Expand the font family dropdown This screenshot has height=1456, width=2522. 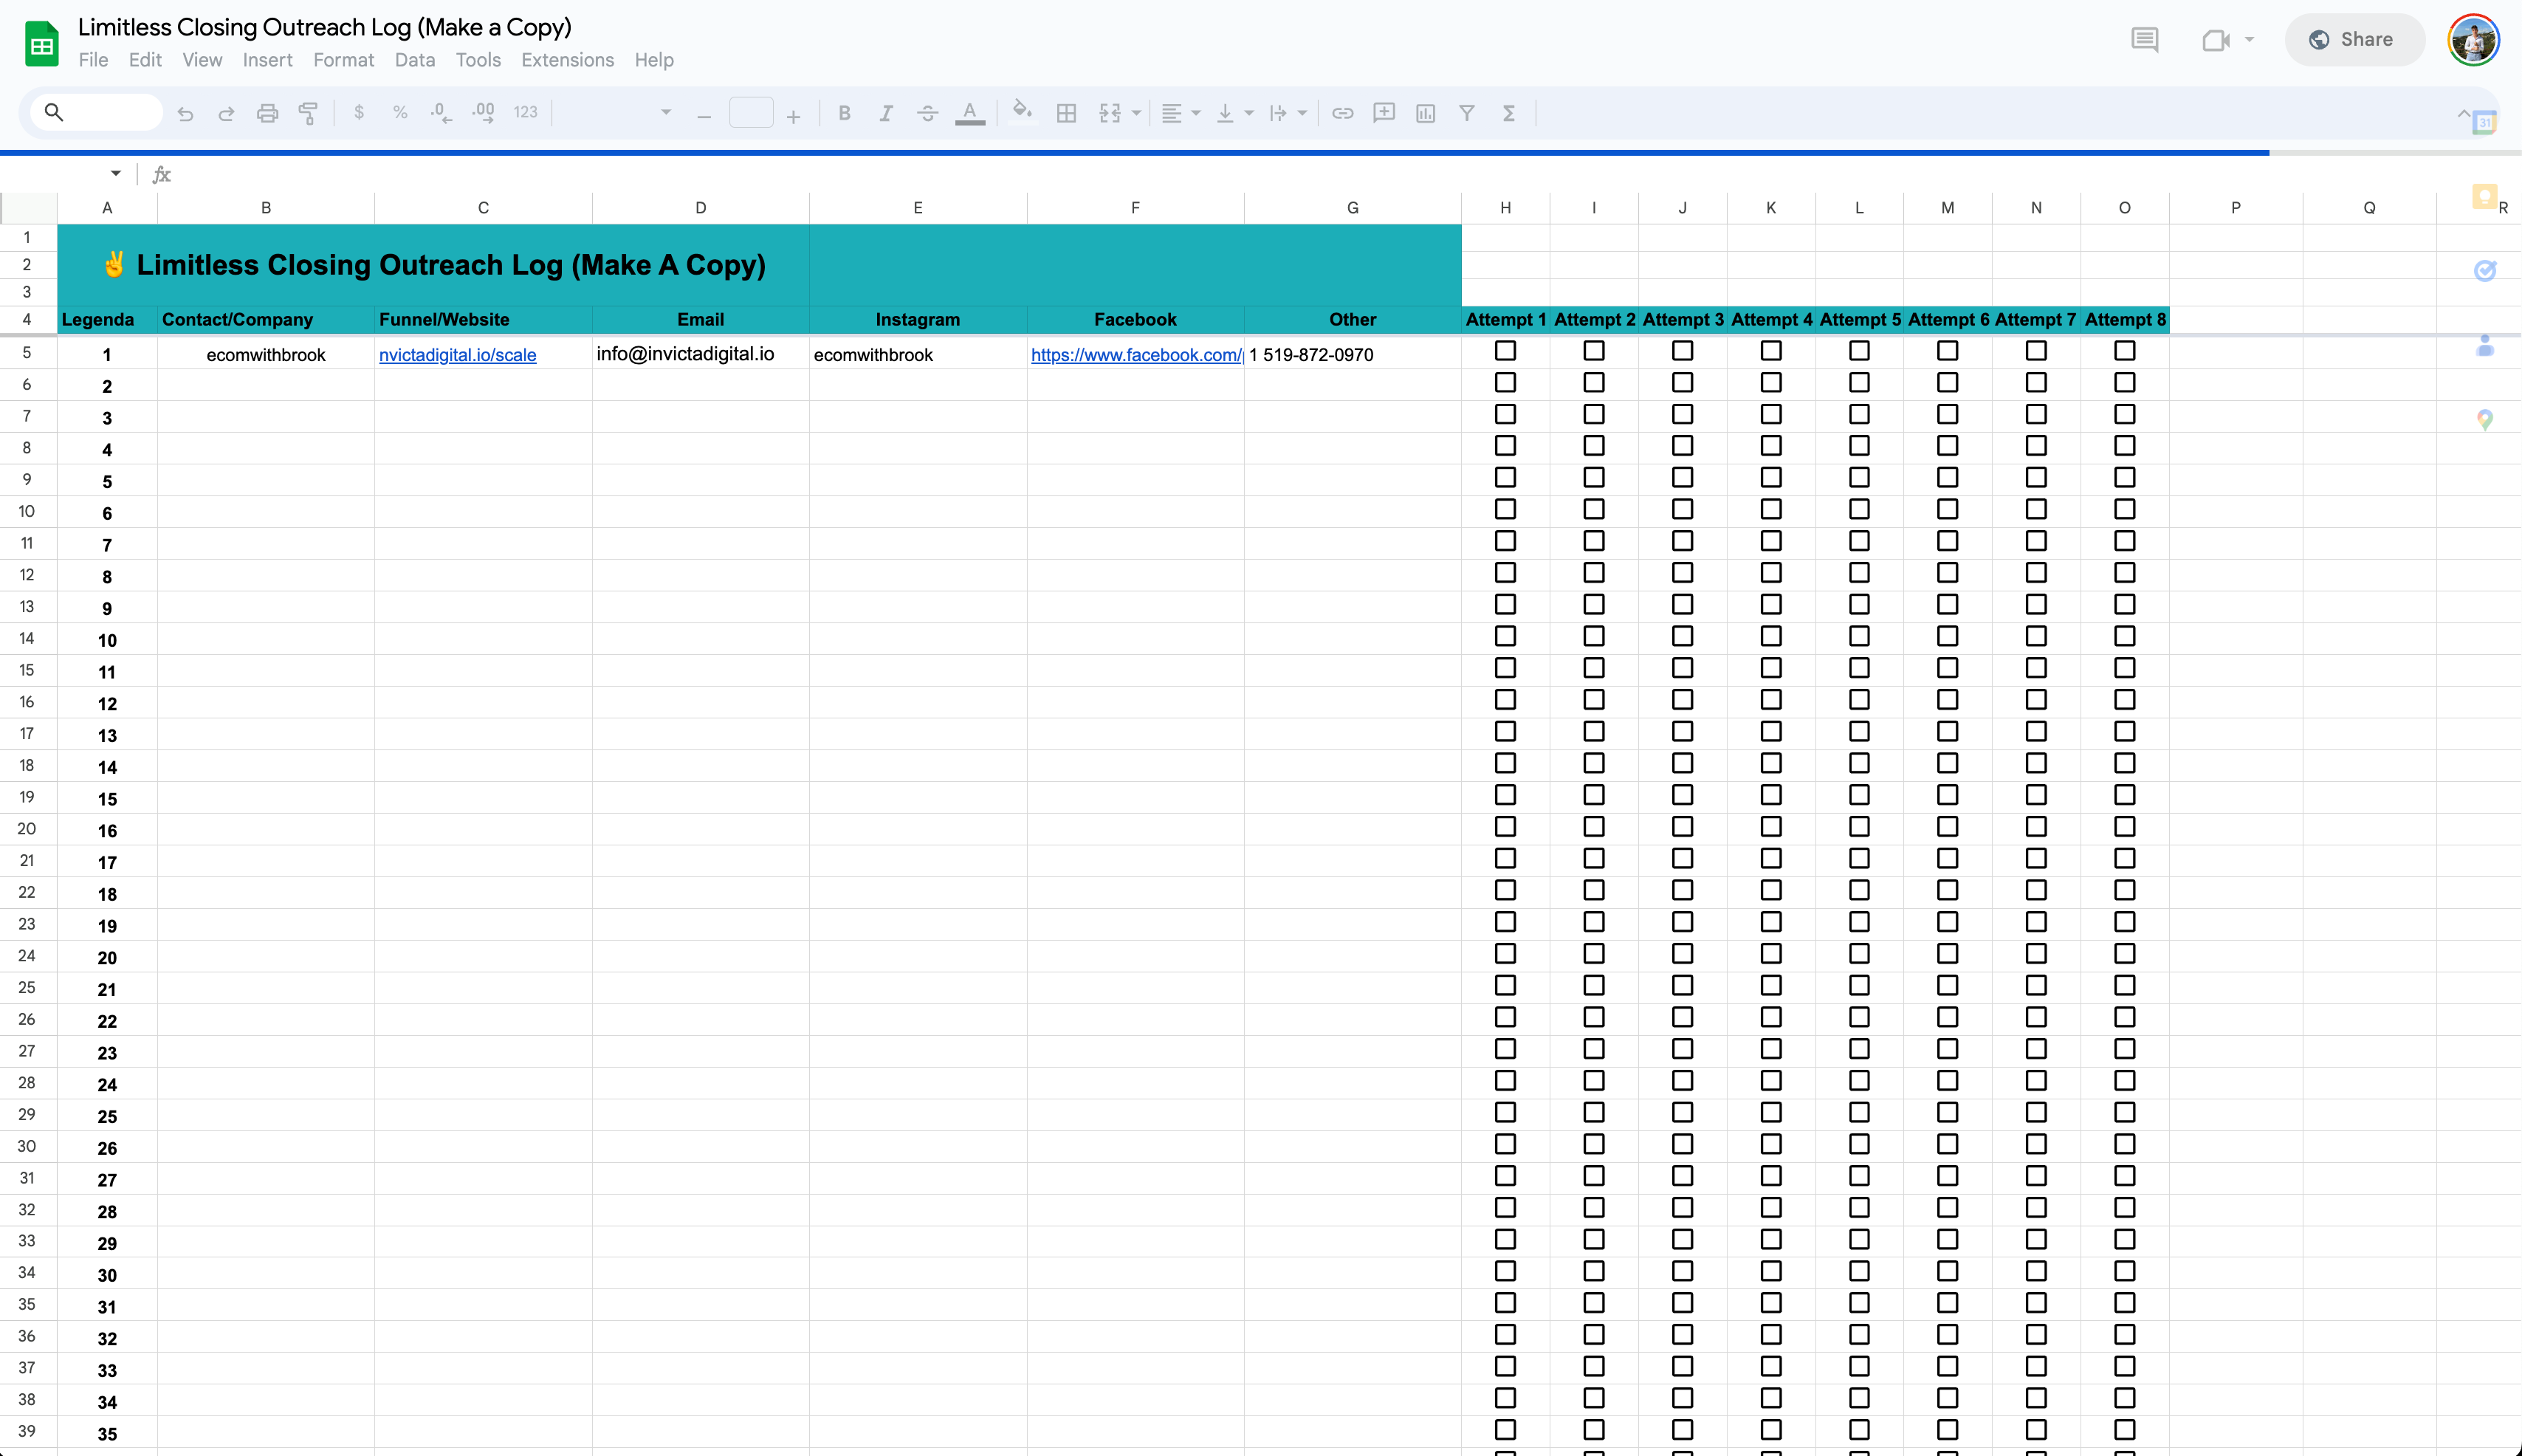[666, 113]
